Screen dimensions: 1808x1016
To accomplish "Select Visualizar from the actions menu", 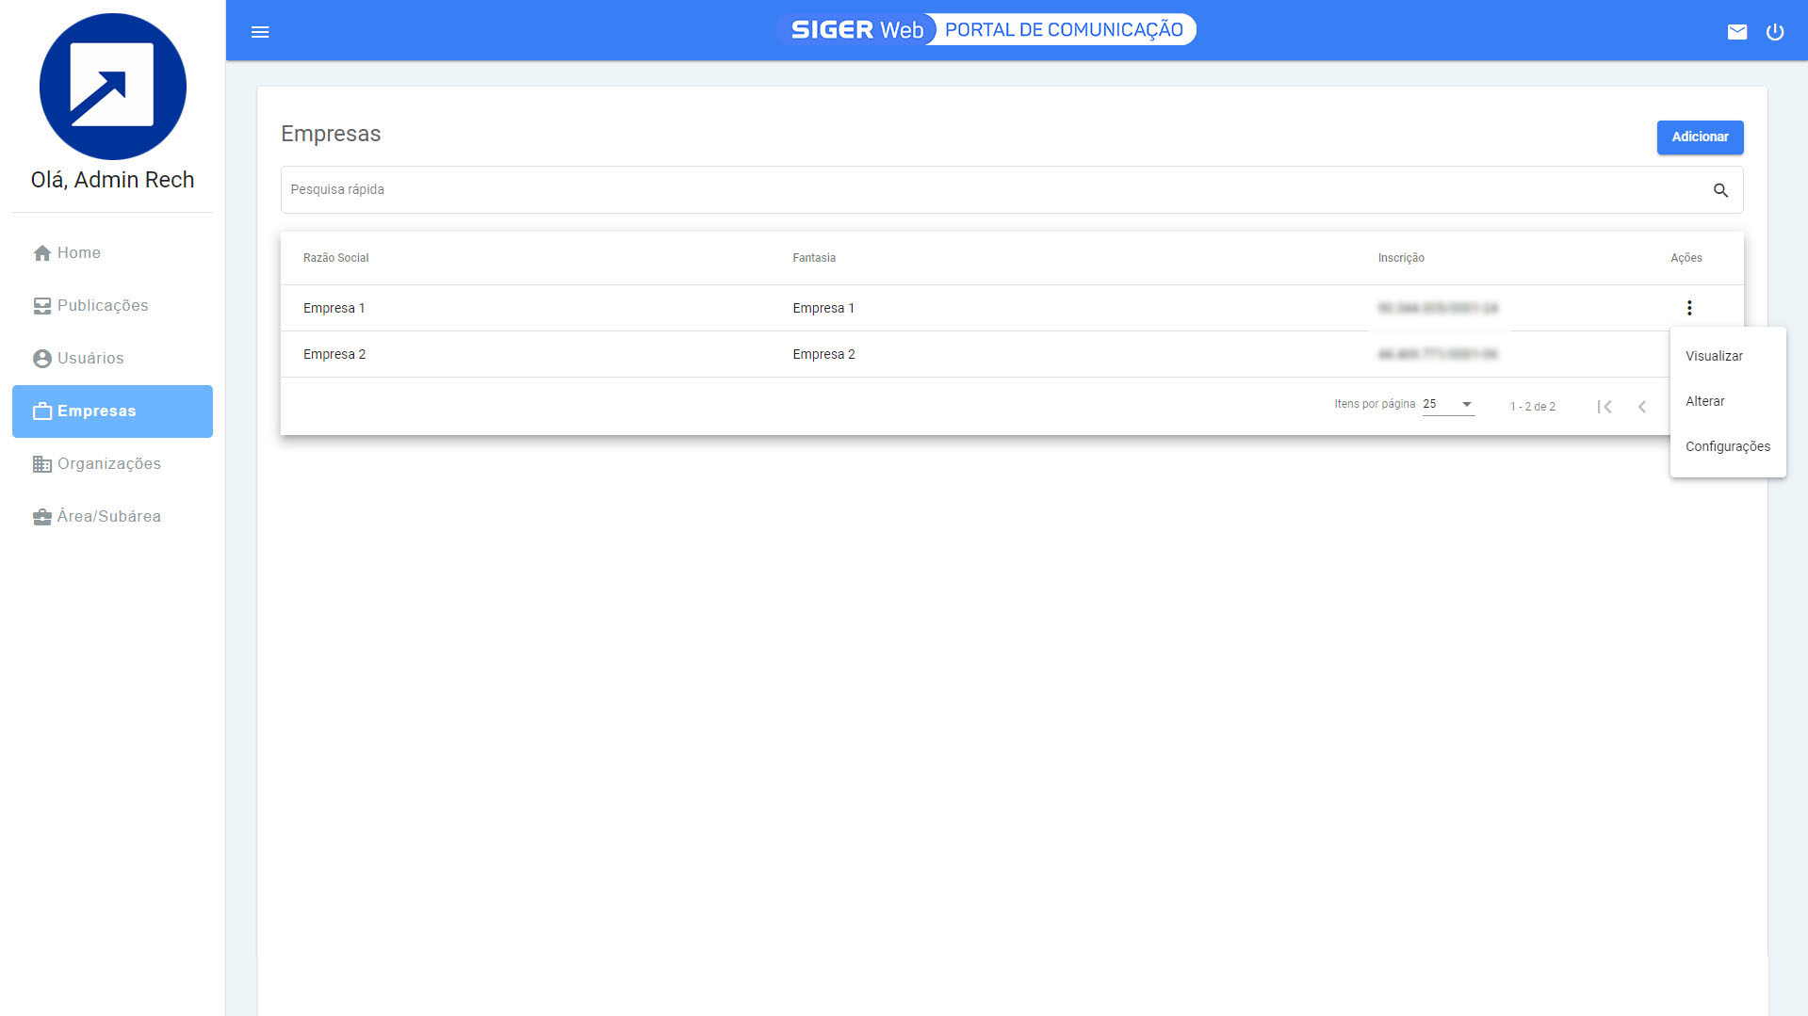I will tap(1715, 356).
